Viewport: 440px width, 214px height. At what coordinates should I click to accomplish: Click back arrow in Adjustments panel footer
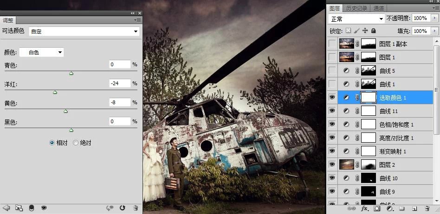tap(6, 208)
